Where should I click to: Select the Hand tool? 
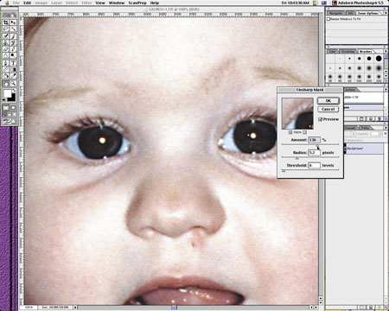pos(6,84)
